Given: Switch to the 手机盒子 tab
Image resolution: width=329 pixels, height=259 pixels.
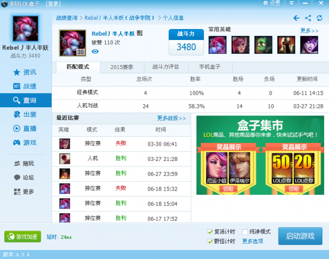Looking at the screenshot, I should (x=210, y=67).
